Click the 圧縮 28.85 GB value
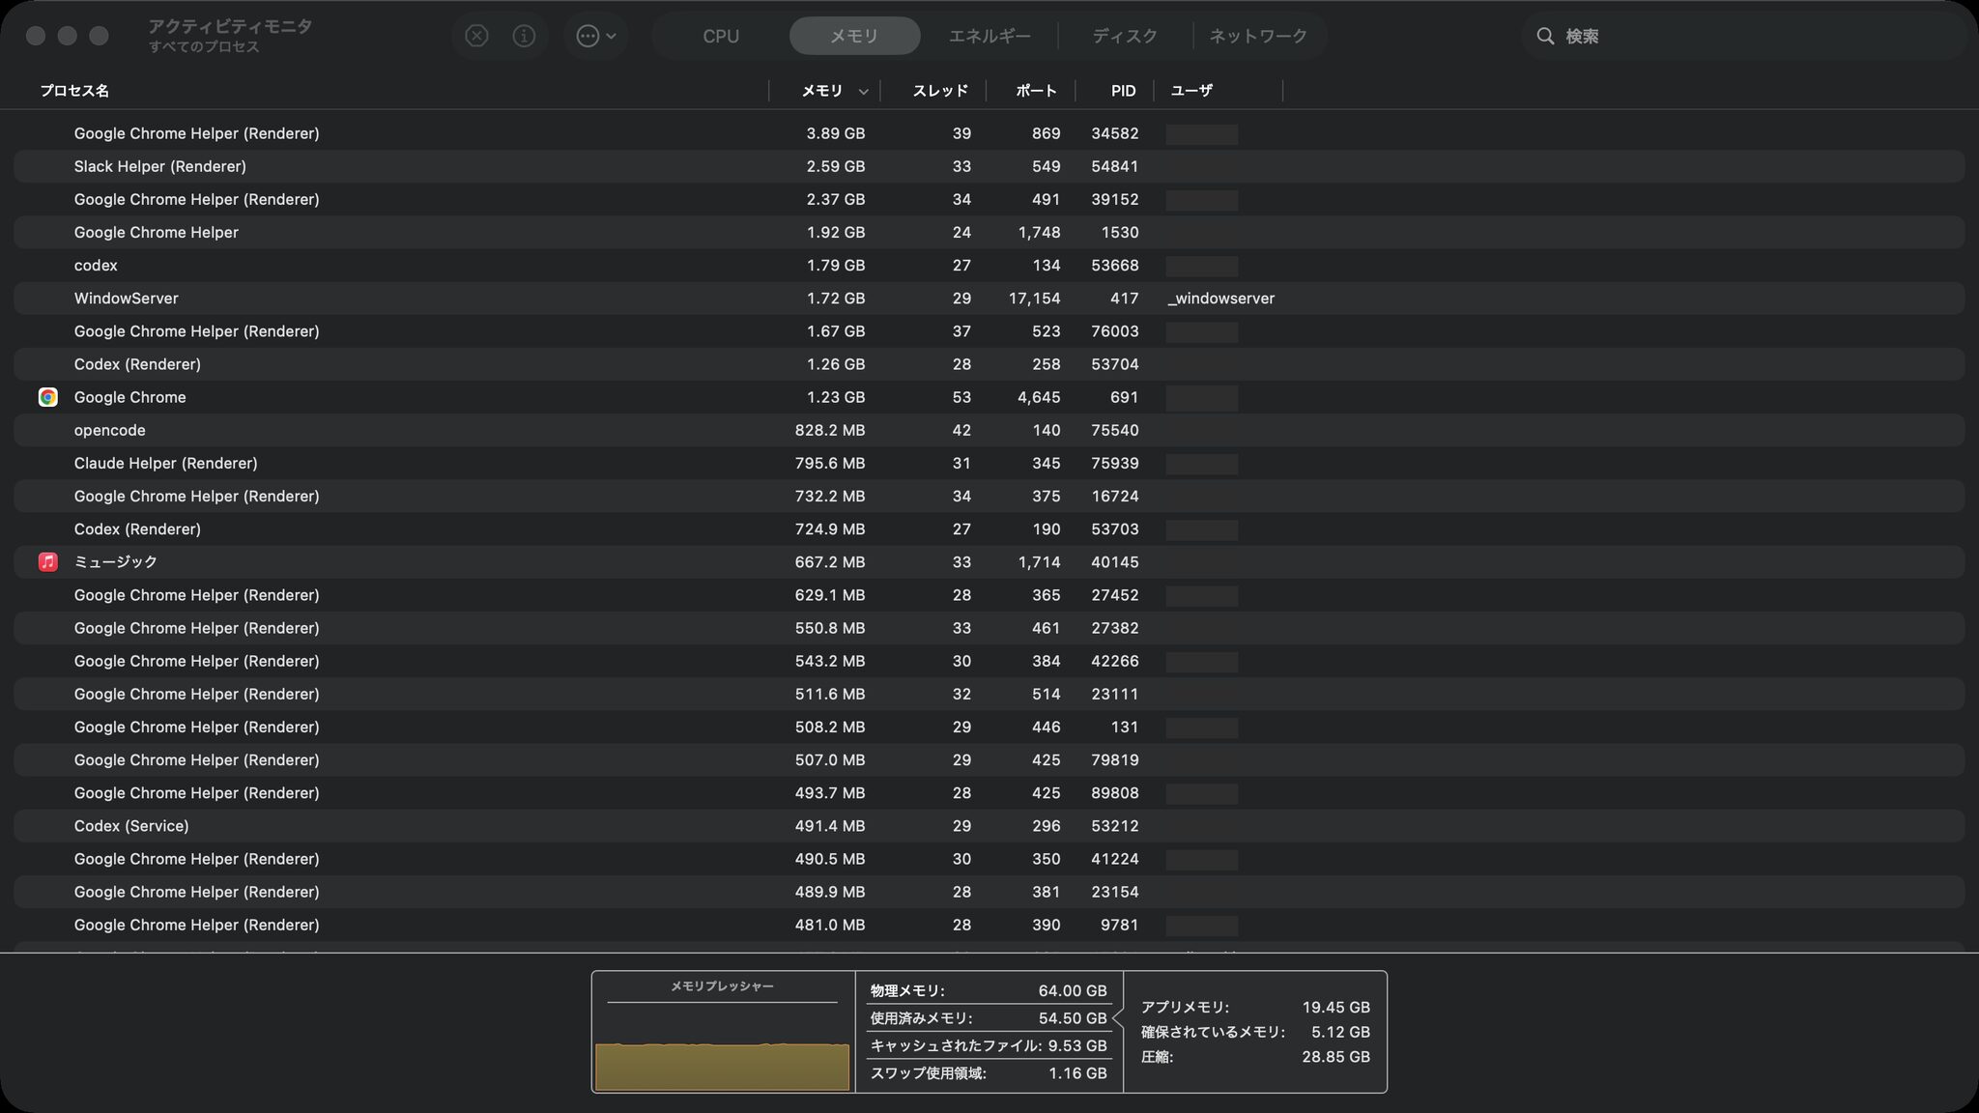Image resolution: width=1979 pixels, height=1113 pixels. (1336, 1057)
